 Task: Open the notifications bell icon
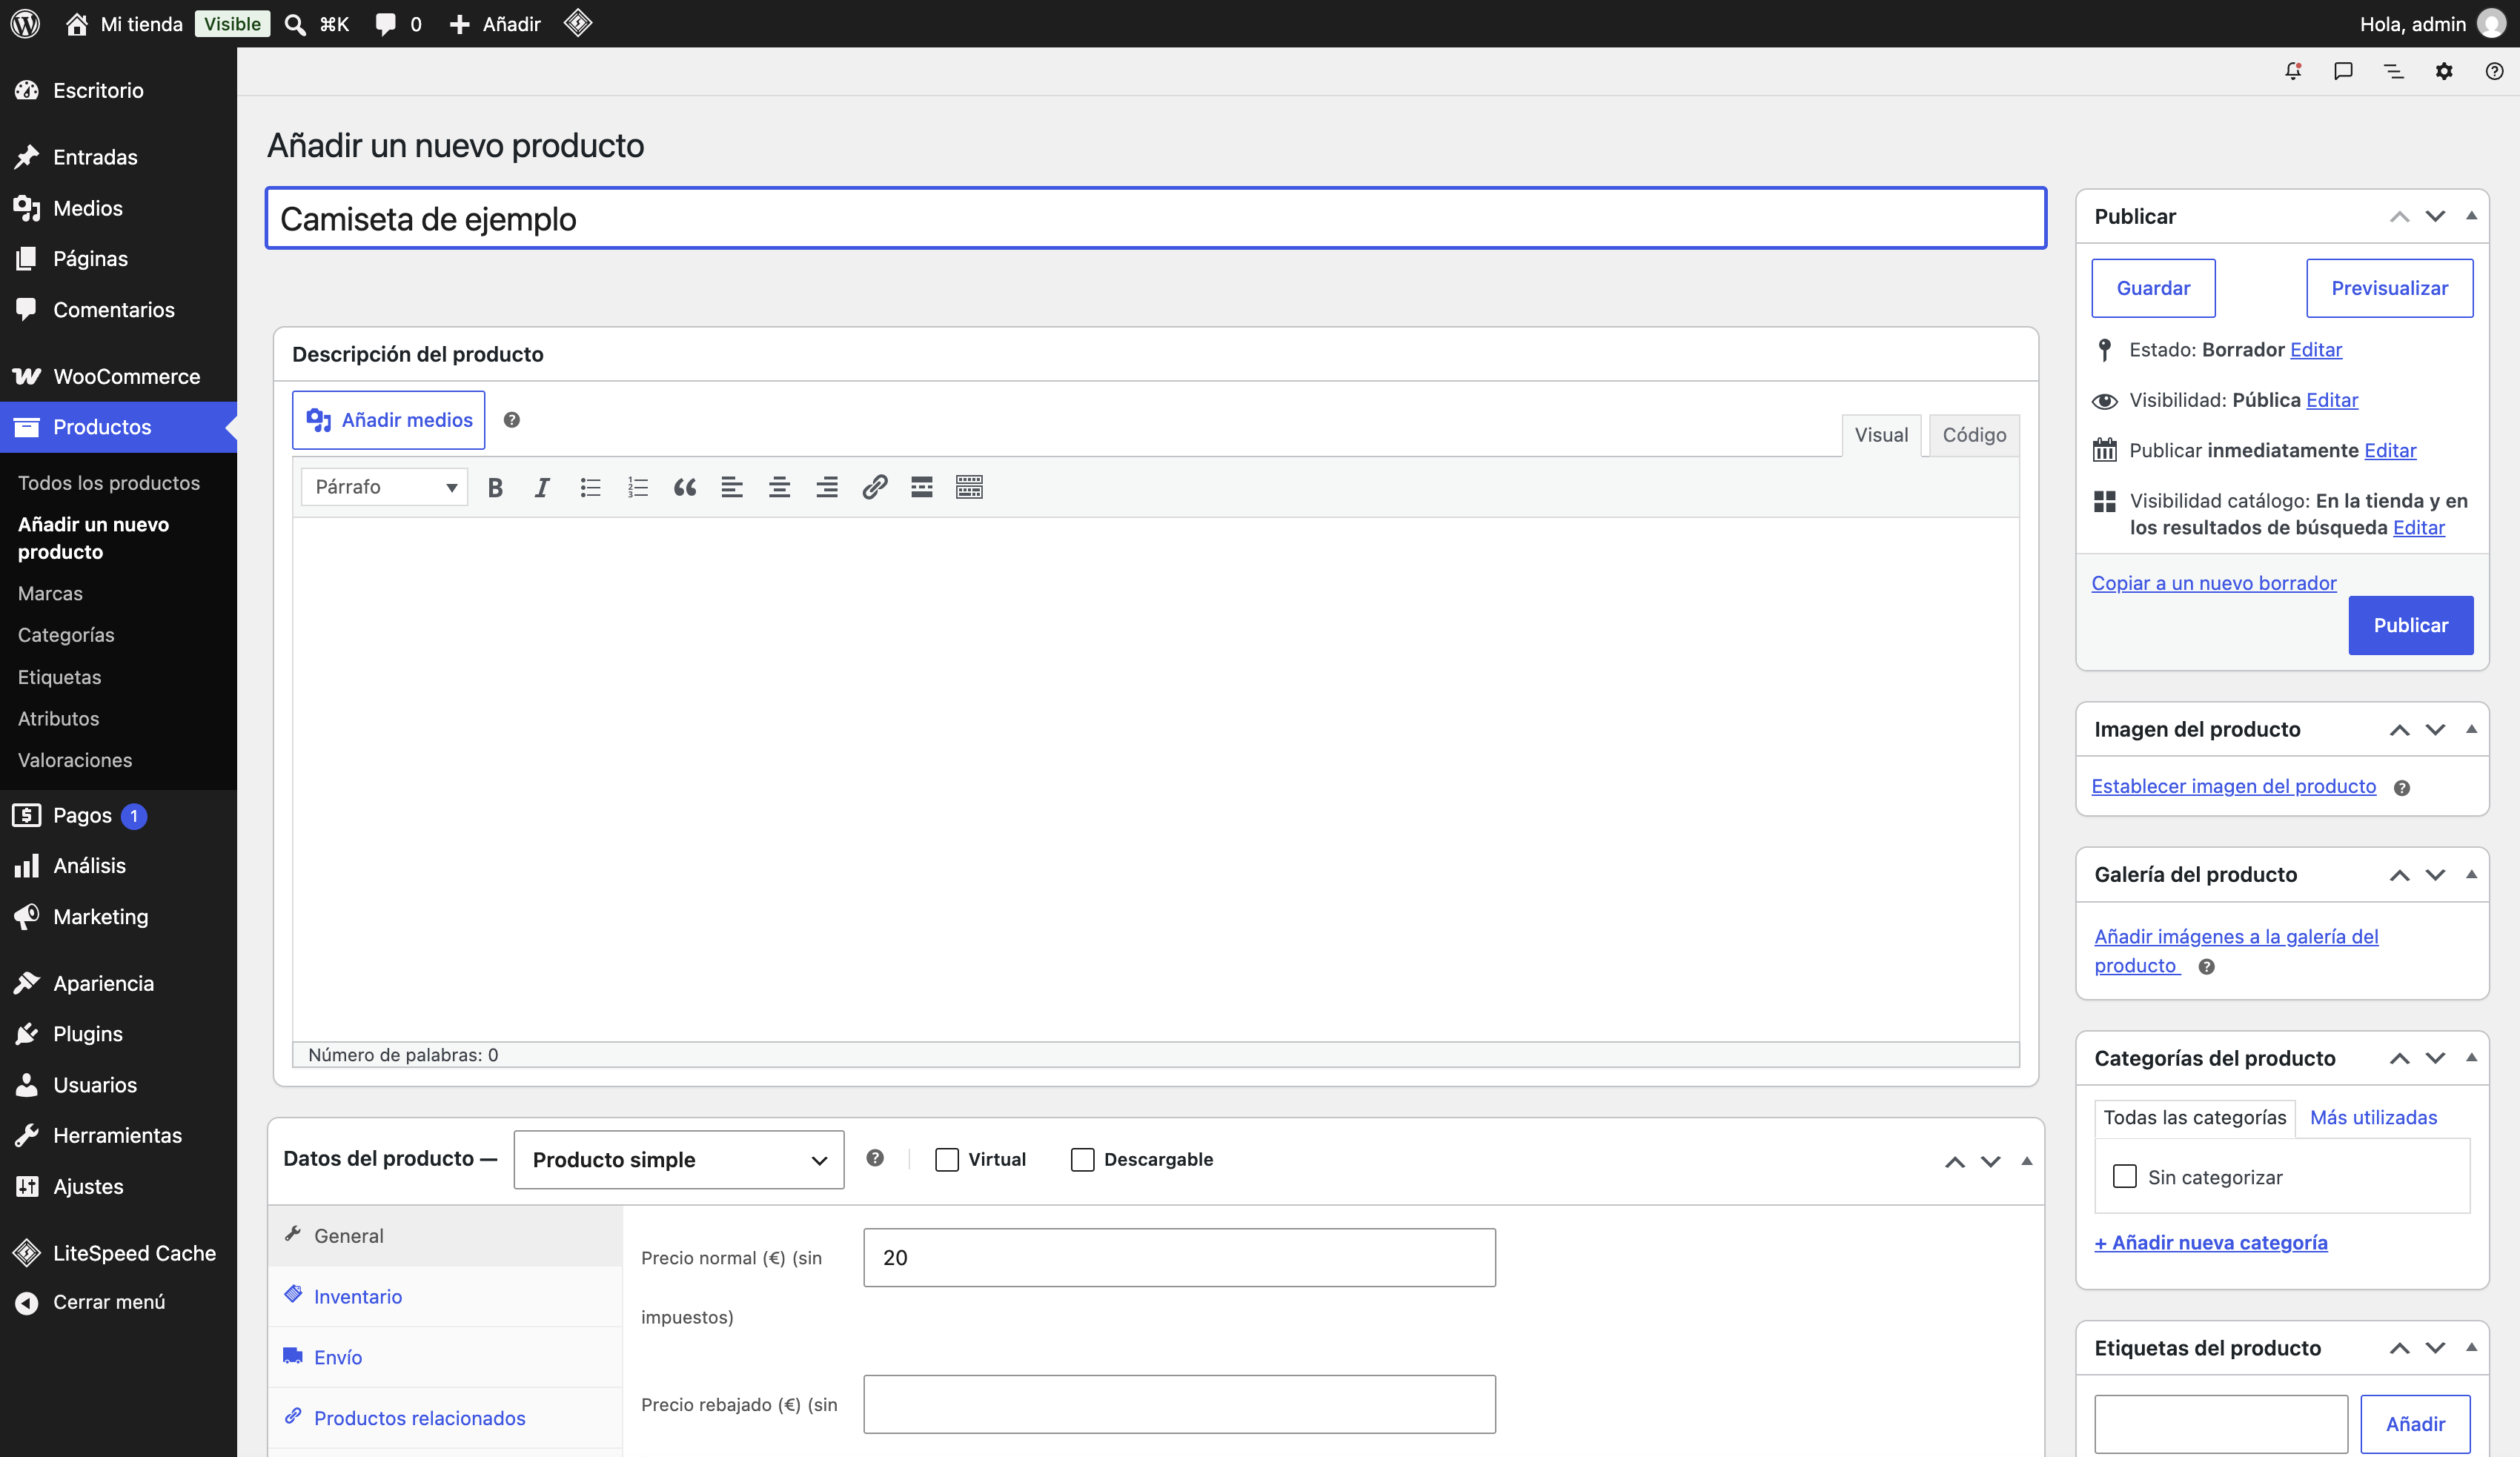[x=2293, y=71]
